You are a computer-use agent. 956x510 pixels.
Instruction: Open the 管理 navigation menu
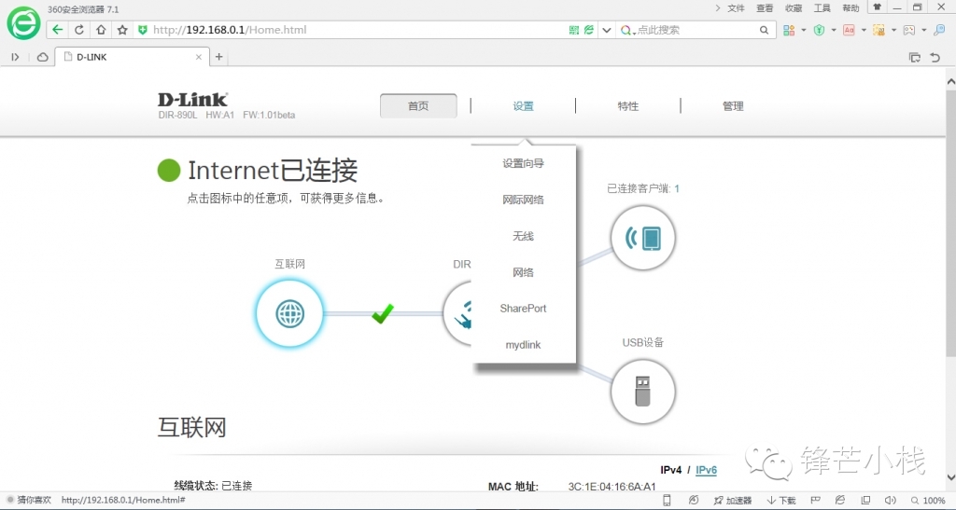733,106
